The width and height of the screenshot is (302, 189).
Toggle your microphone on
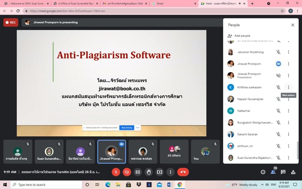[116, 172]
